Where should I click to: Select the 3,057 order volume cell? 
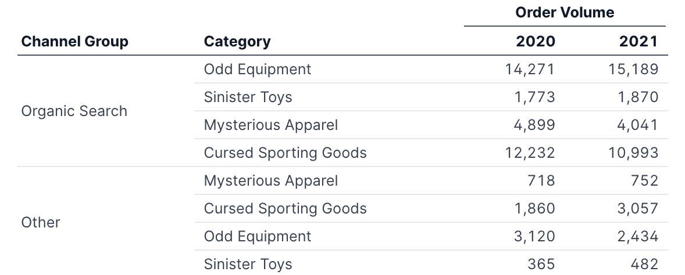[x=637, y=208]
